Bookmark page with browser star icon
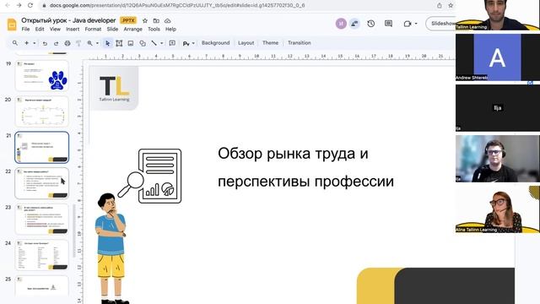The width and height of the screenshot is (540, 304). pos(451,6)
